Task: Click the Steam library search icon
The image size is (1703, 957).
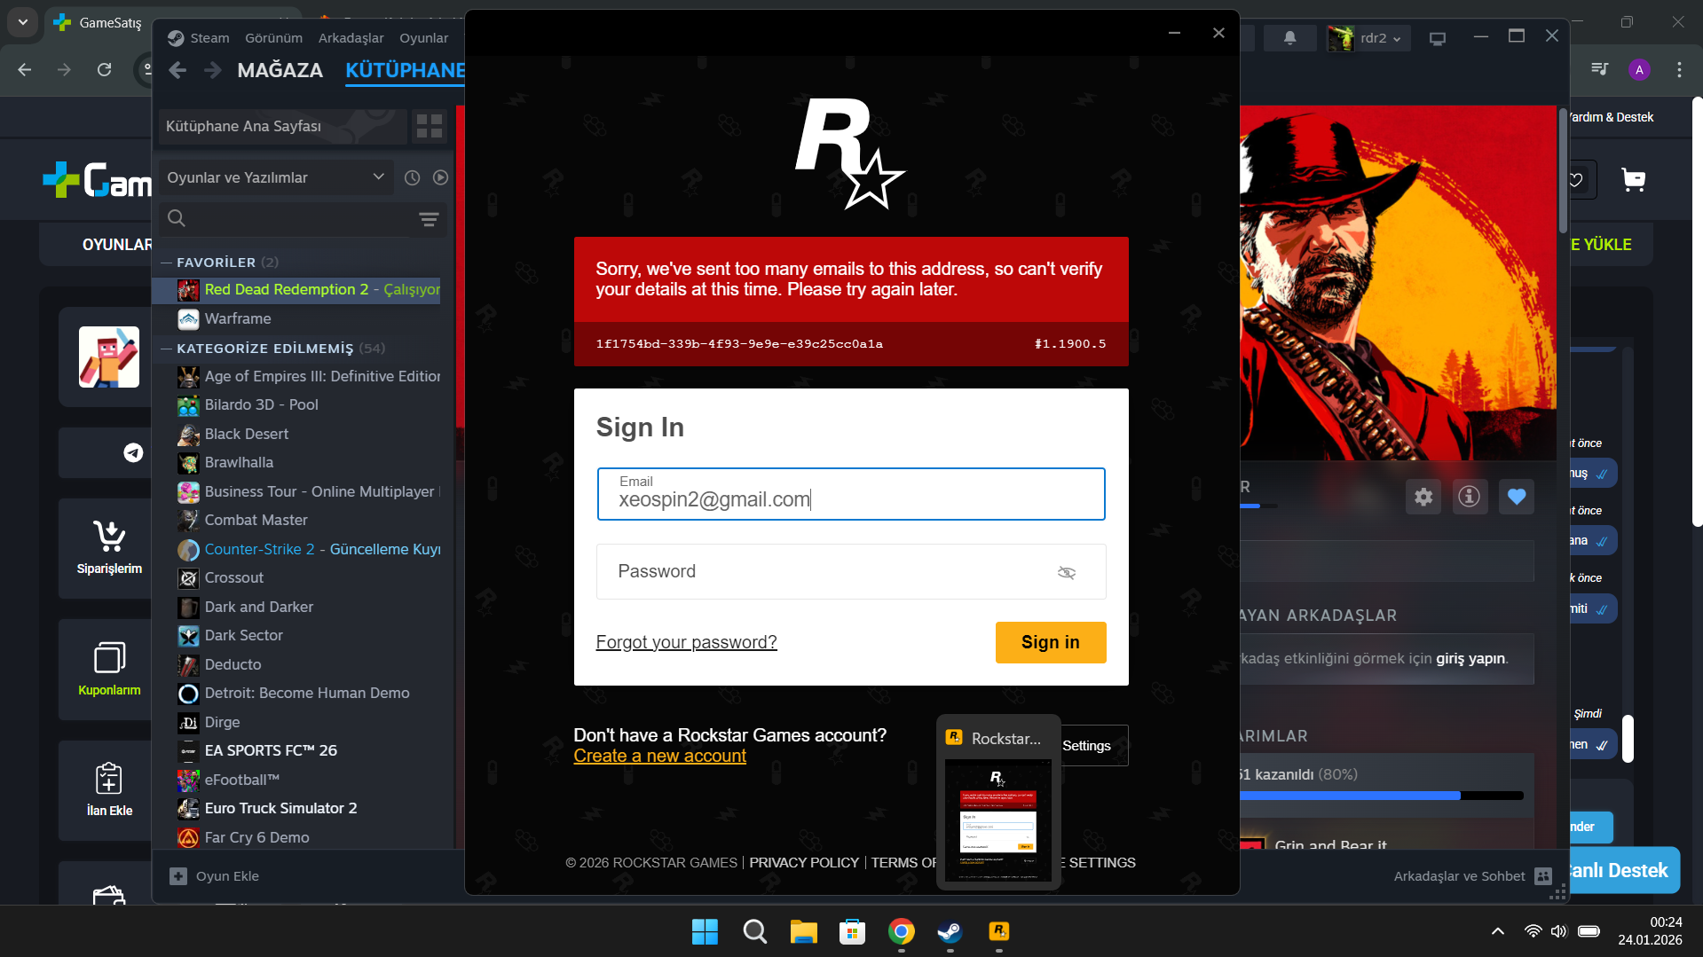Action: [x=177, y=218]
